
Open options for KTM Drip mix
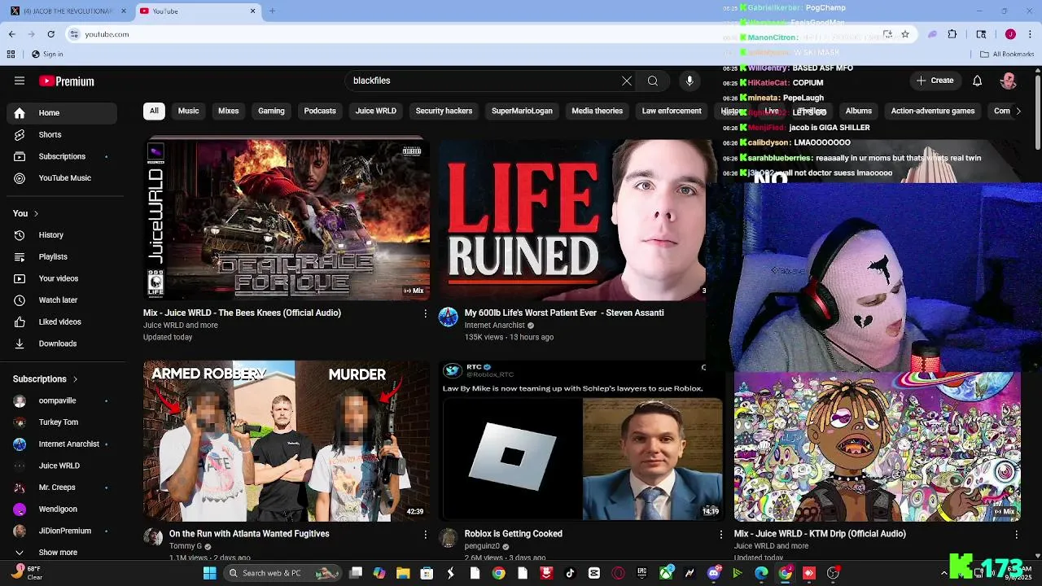tap(1016, 535)
